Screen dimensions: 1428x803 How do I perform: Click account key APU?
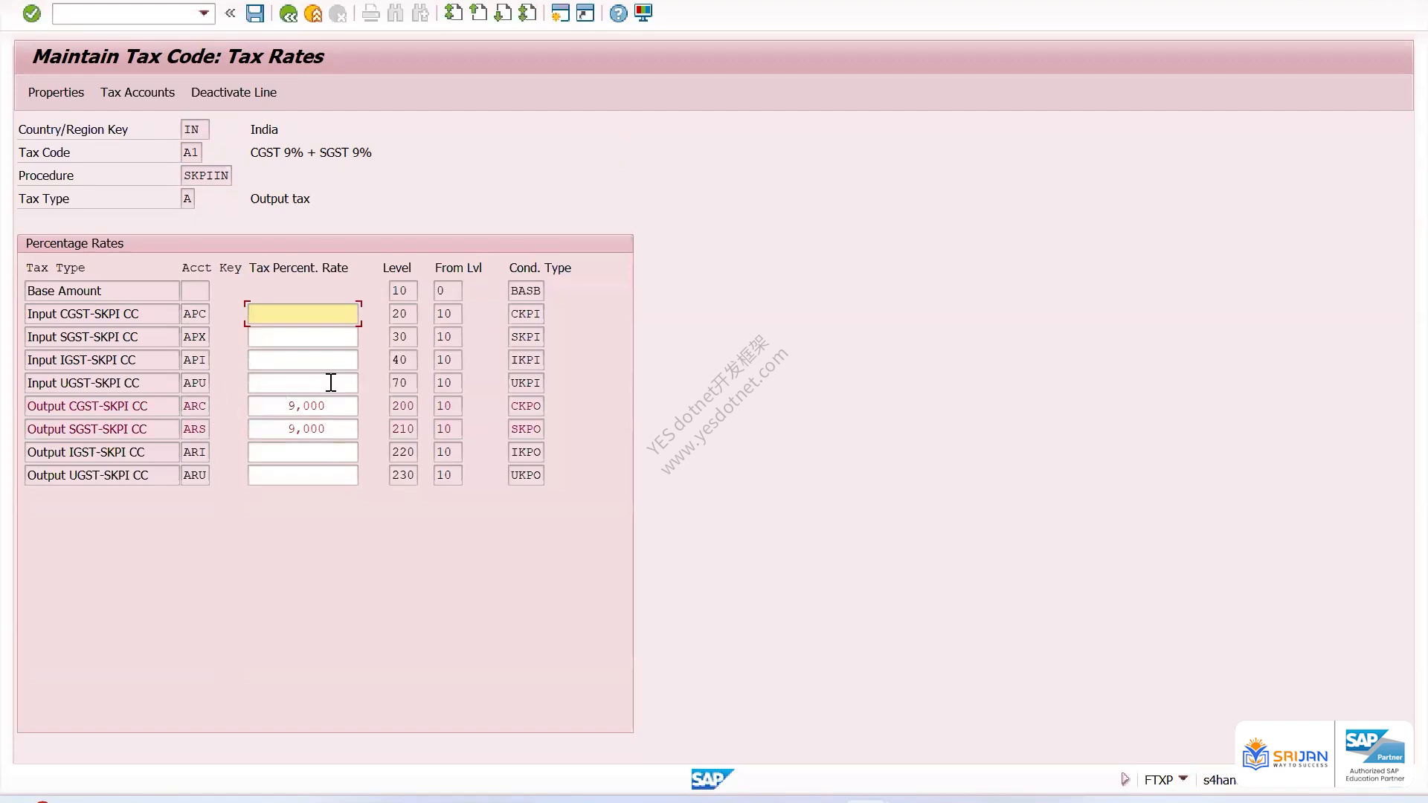tap(195, 383)
